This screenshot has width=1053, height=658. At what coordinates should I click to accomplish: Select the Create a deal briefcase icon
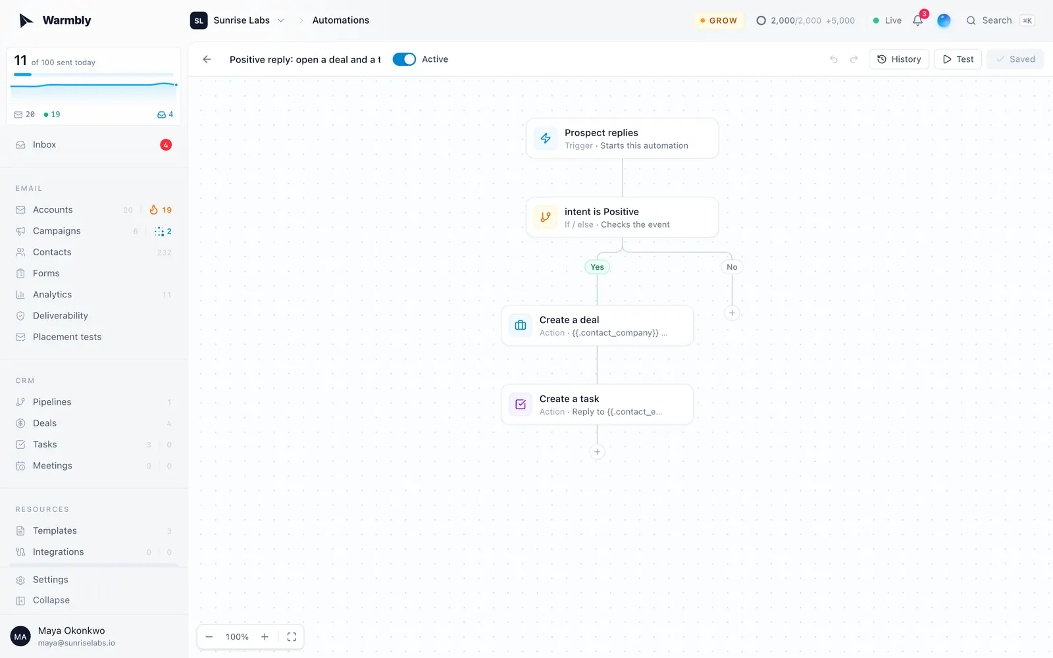tap(521, 325)
